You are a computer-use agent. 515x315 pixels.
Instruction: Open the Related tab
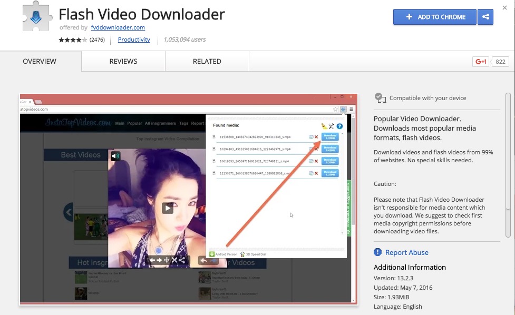click(207, 62)
